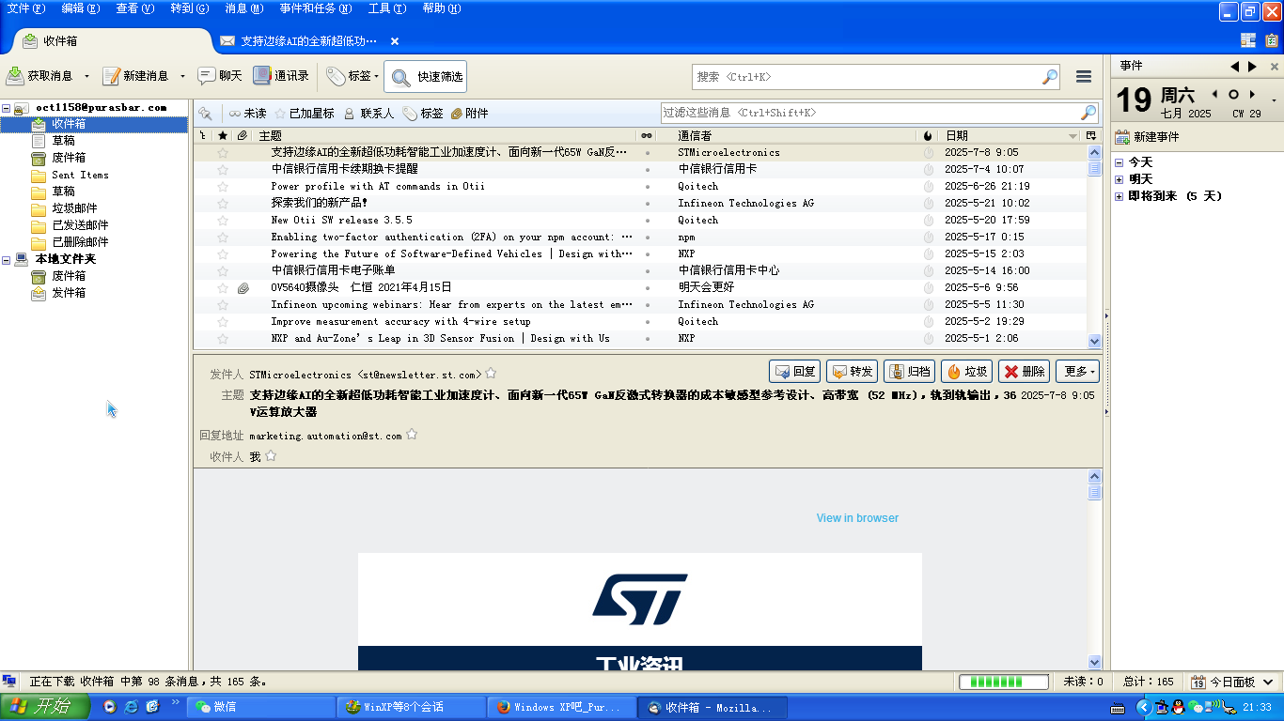This screenshot has height=721, width=1284.
Task: Click the Get Messages (获取消息) icon
Action: click(x=15, y=76)
